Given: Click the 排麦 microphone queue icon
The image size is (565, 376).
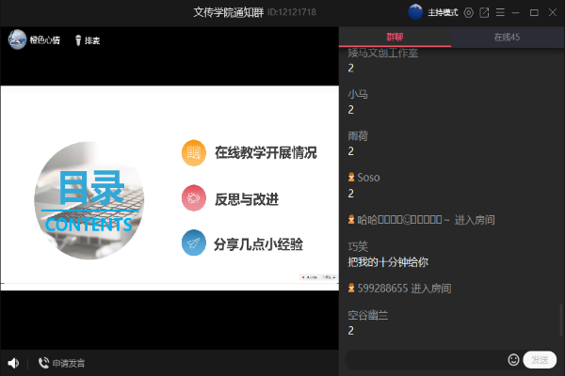Looking at the screenshot, I should (x=78, y=40).
